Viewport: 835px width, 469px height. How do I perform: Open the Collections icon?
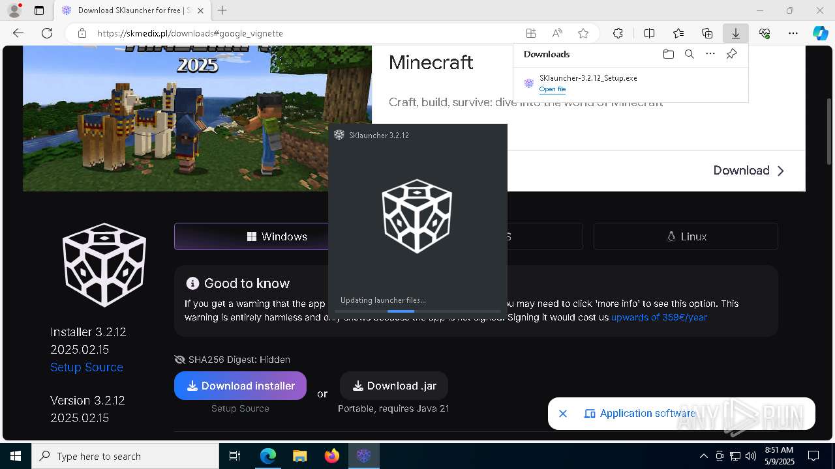pos(707,33)
